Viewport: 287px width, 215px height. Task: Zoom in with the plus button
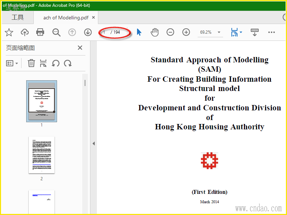tap(186, 32)
